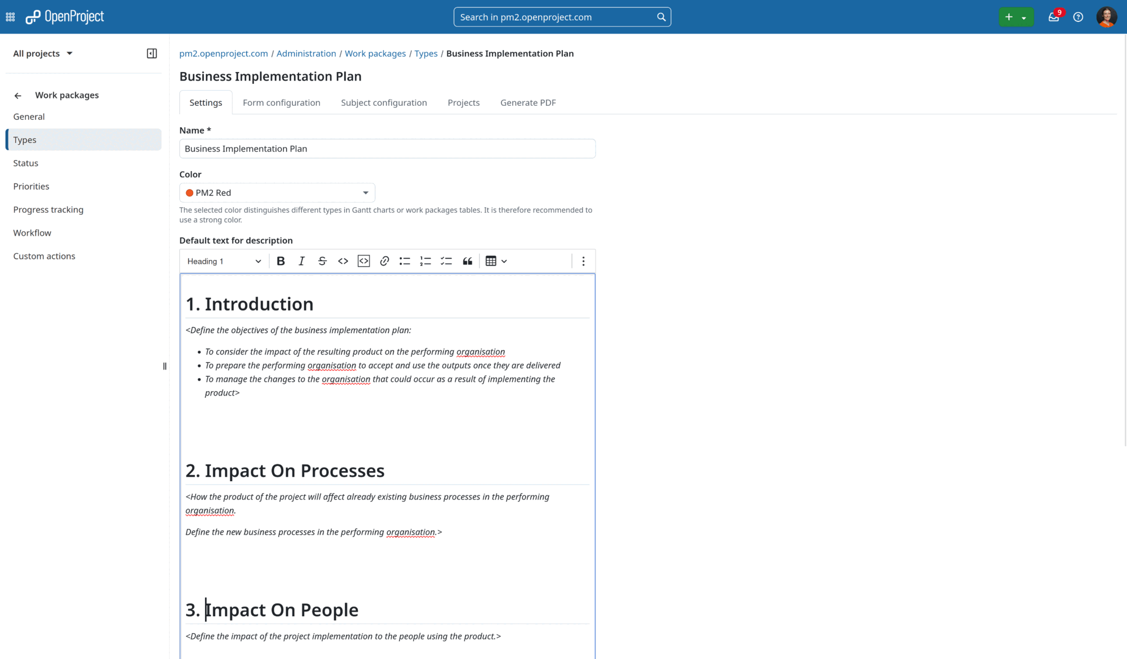Apply italic formatting in the description editor

[301, 261]
